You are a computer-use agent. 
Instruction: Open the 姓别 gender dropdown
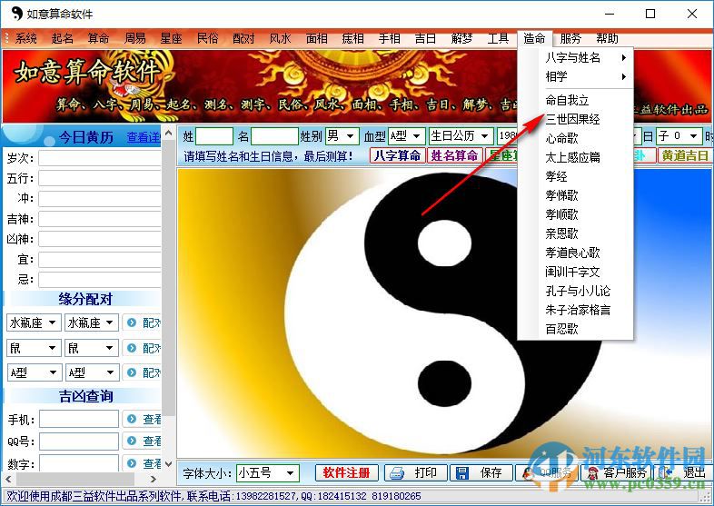coord(342,135)
